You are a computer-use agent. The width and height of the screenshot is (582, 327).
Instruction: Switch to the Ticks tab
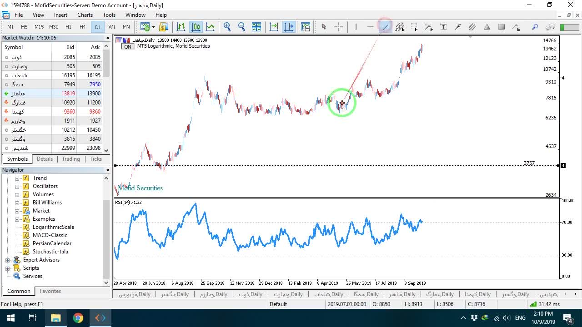point(95,159)
